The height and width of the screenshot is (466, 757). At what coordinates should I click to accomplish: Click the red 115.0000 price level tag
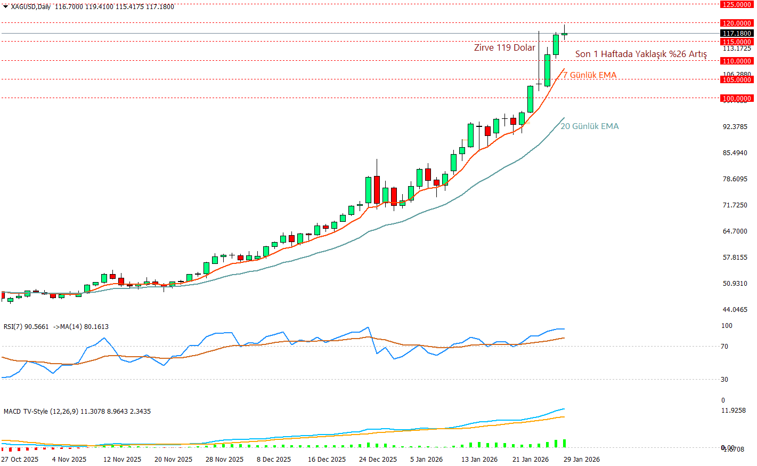click(736, 42)
